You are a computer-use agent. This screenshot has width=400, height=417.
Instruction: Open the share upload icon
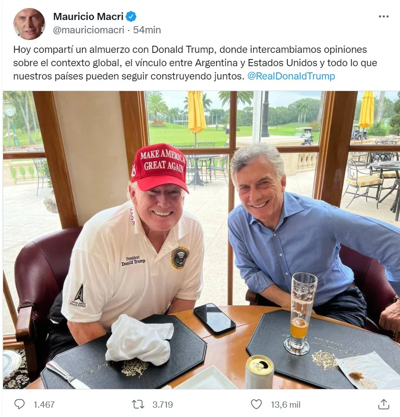point(384,404)
